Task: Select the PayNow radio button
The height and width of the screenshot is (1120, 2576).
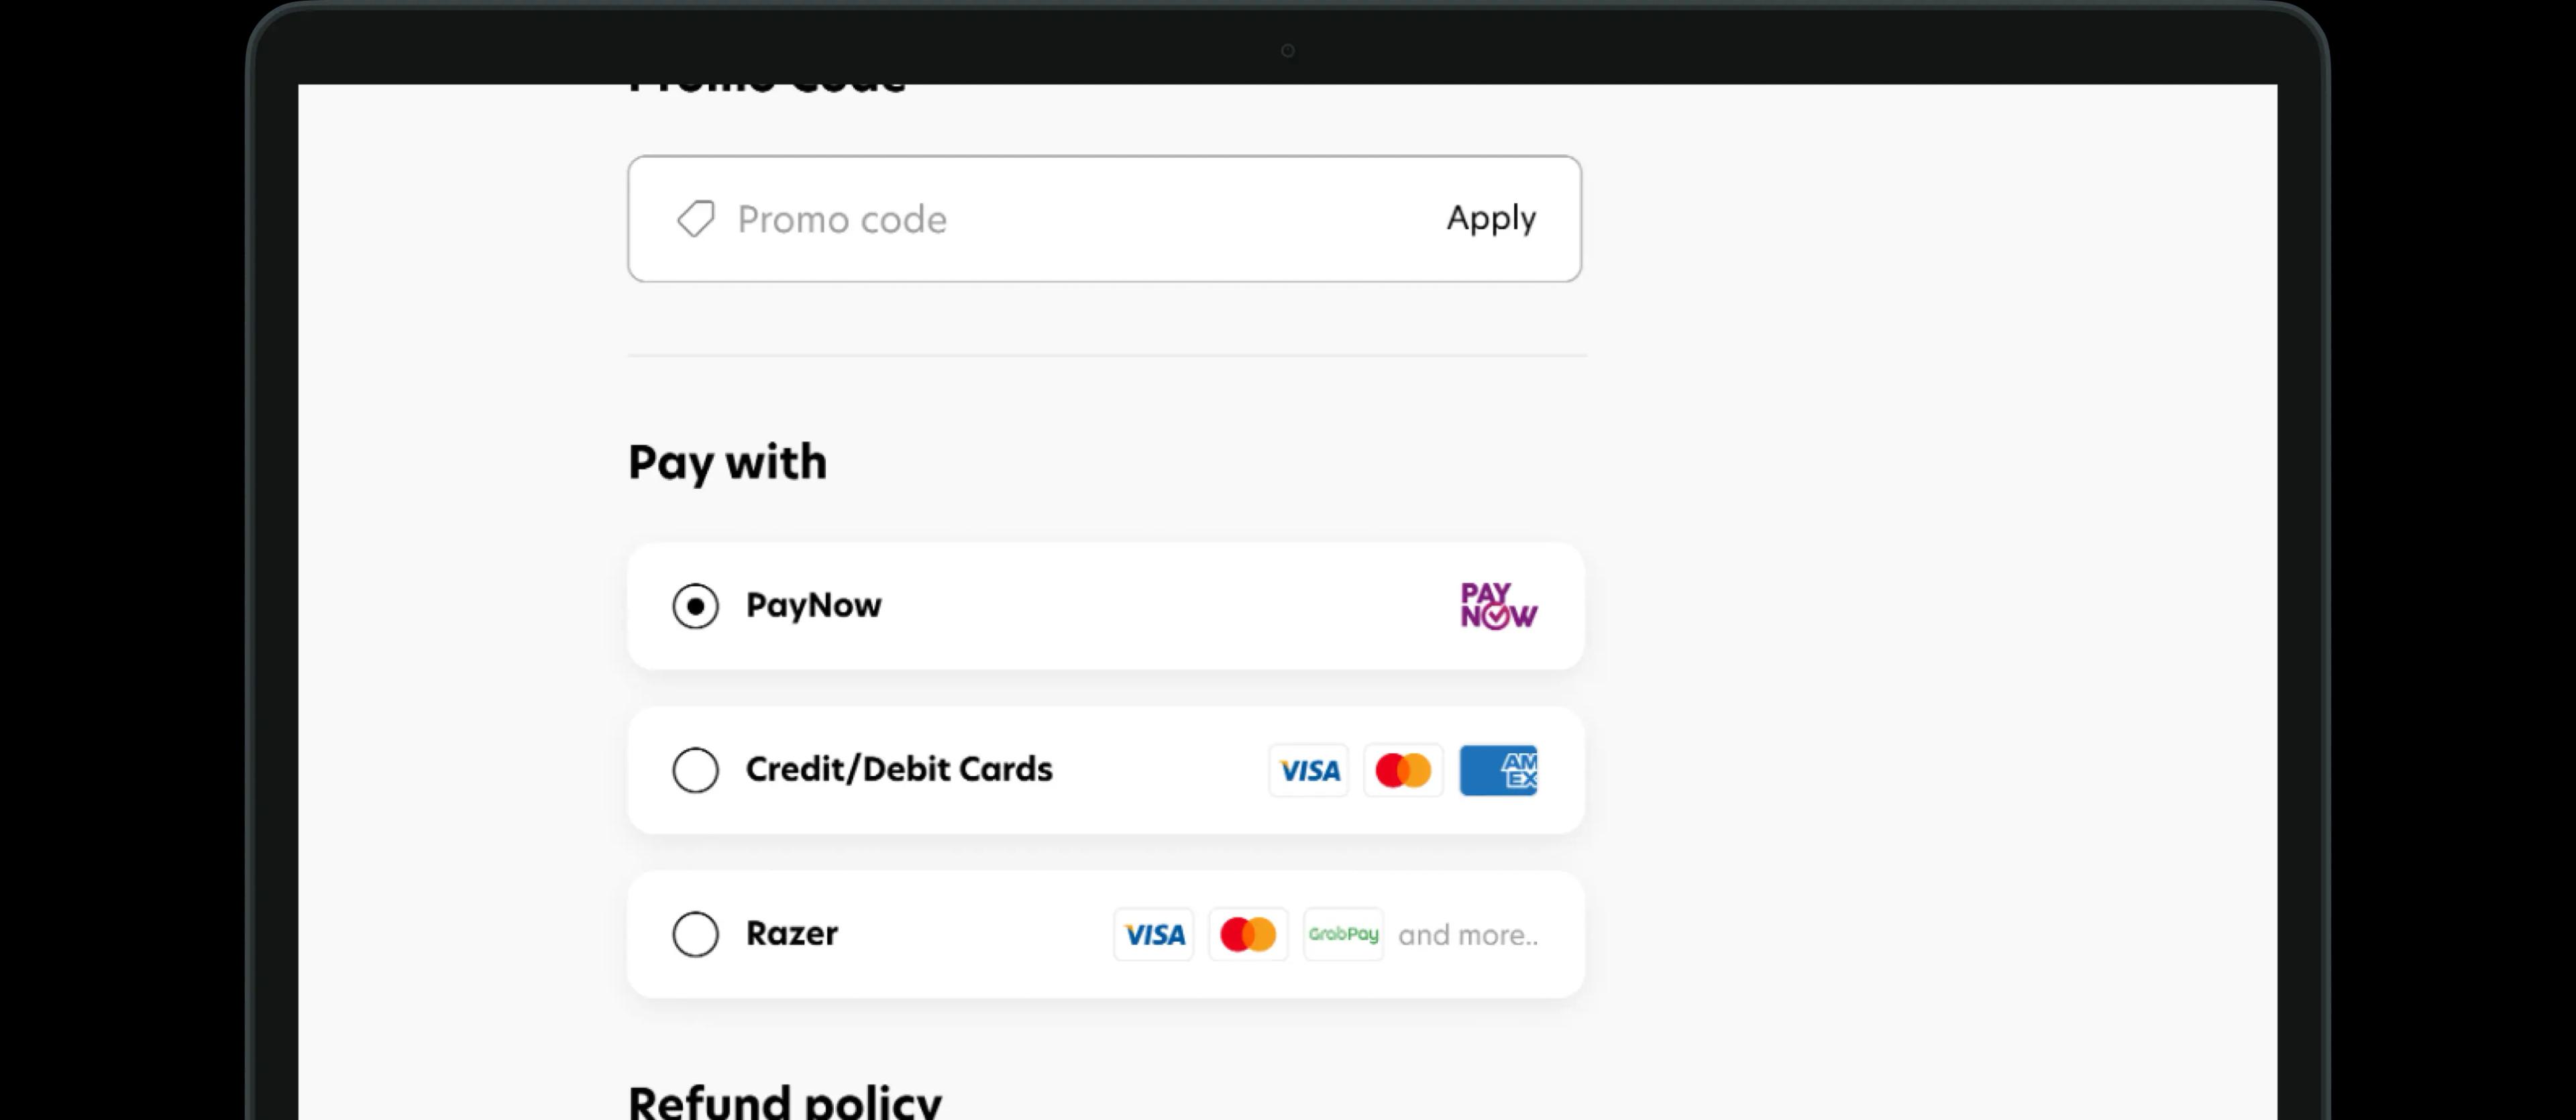Action: coord(695,606)
